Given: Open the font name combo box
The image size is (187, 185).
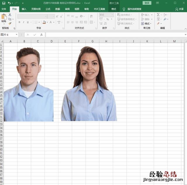Looking at the screenshot, I should tap(32, 16).
